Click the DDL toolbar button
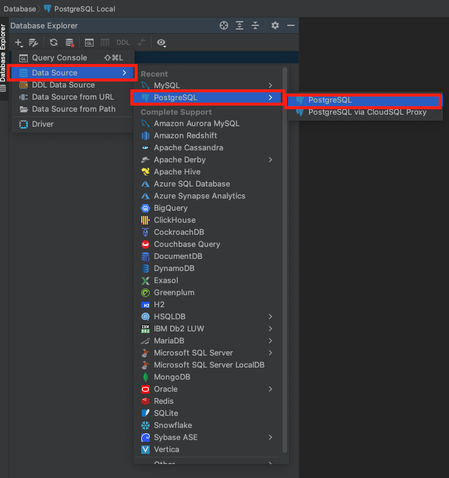The width and height of the screenshot is (449, 478). pyautogui.click(x=123, y=43)
